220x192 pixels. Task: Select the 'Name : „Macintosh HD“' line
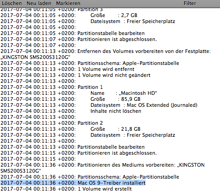tap(79, 93)
